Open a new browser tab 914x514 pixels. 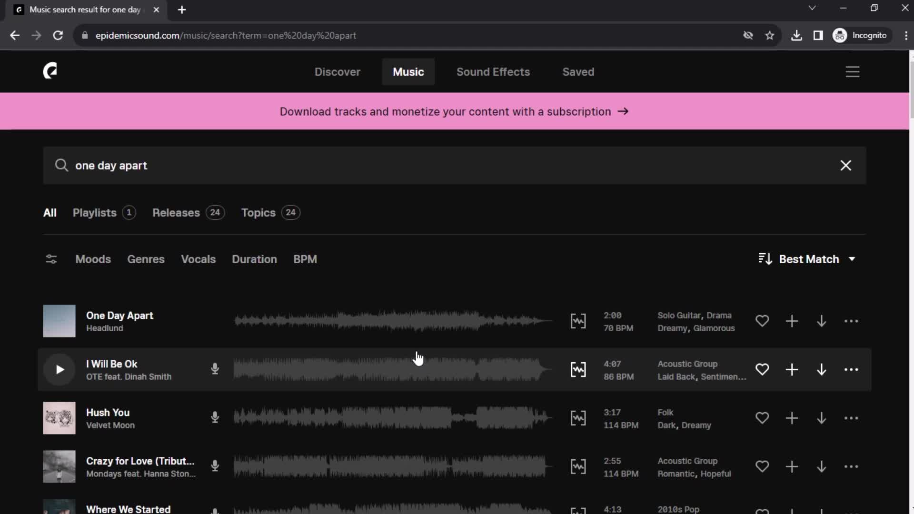pos(181,10)
